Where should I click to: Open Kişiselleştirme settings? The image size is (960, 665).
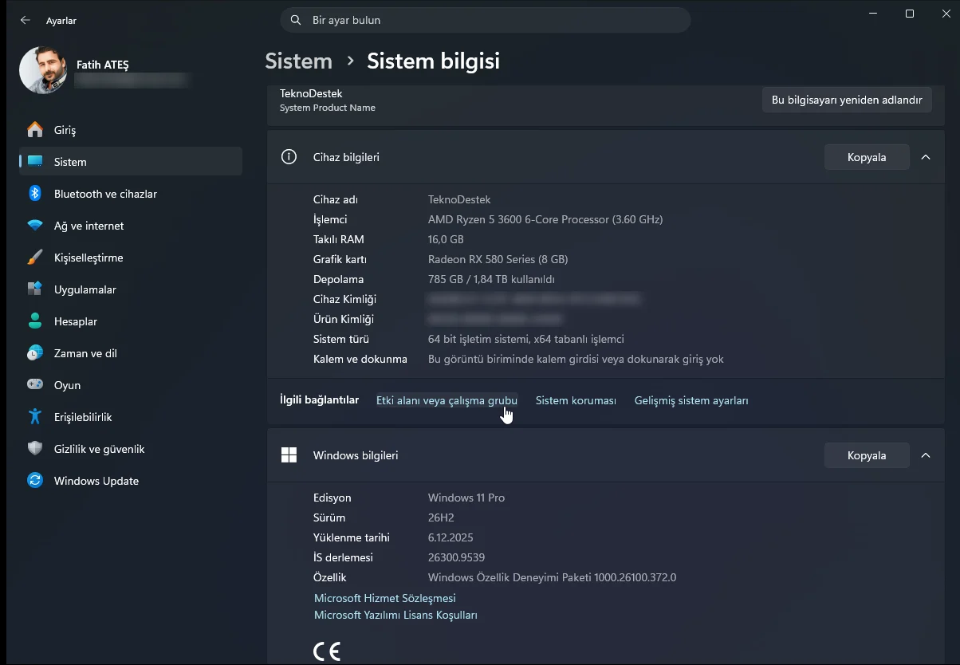pyautogui.click(x=131, y=258)
